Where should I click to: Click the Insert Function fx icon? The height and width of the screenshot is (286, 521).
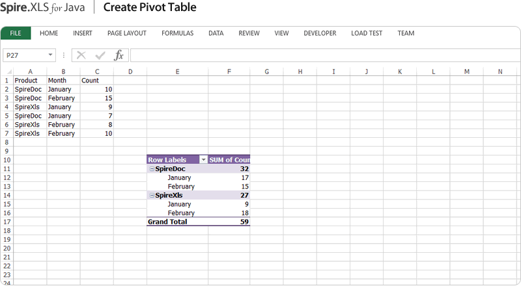(x=119, y=55)
